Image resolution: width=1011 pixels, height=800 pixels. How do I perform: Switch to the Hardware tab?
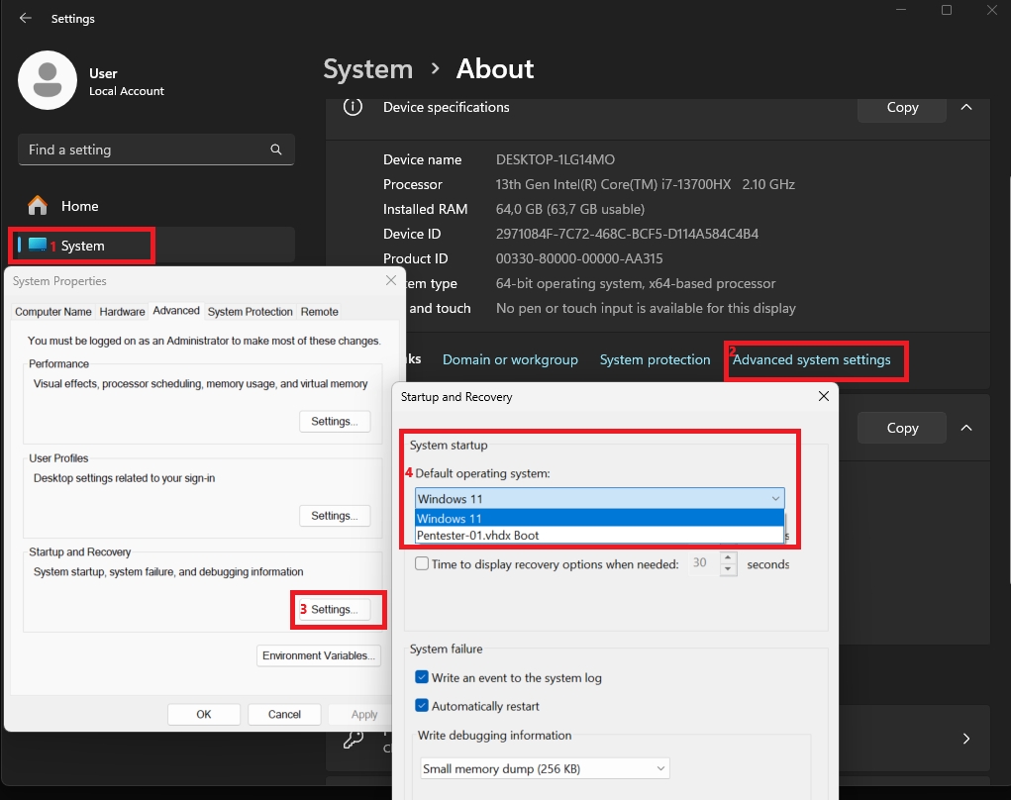(122, 312)
